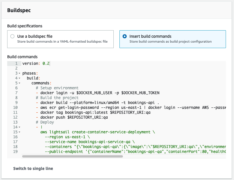Click the '--containers' line in the editor
This screenshot has height=180, width=234.
pos(135,147)
